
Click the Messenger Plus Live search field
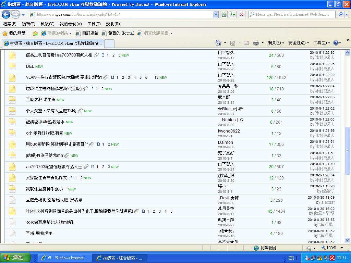point(291,14)
